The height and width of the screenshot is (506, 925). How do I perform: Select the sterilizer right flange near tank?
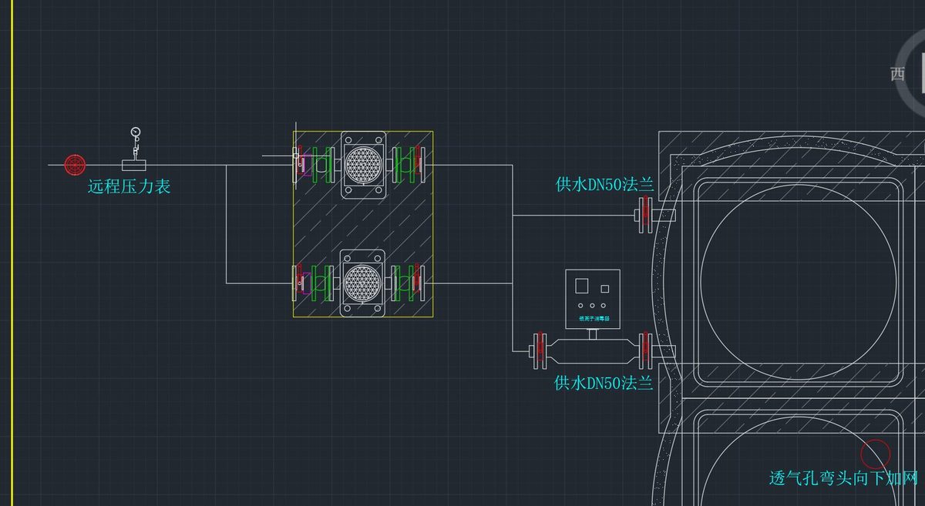click(x=644, y=351)
